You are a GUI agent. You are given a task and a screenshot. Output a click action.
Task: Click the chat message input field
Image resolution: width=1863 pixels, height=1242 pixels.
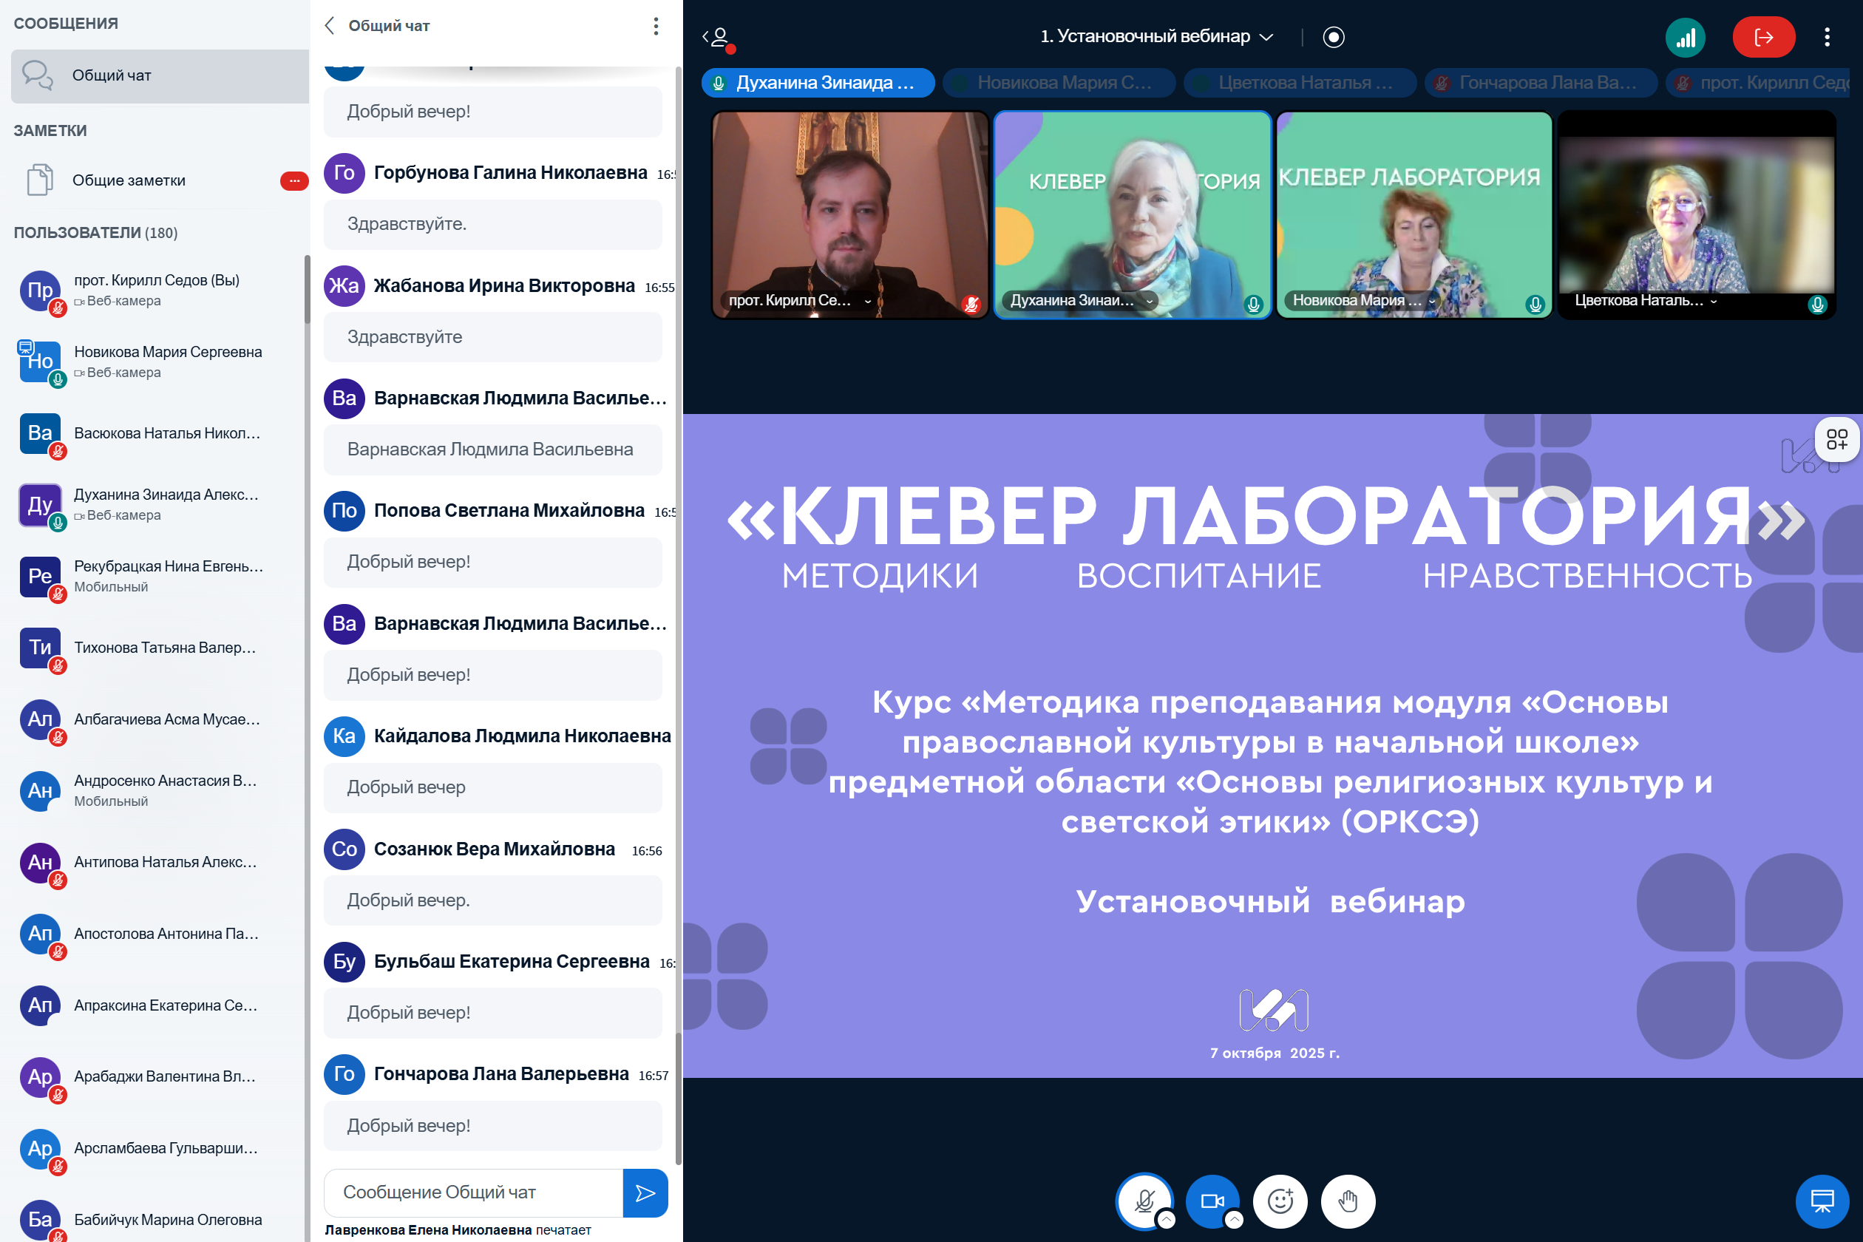[x=474, y=1192]
